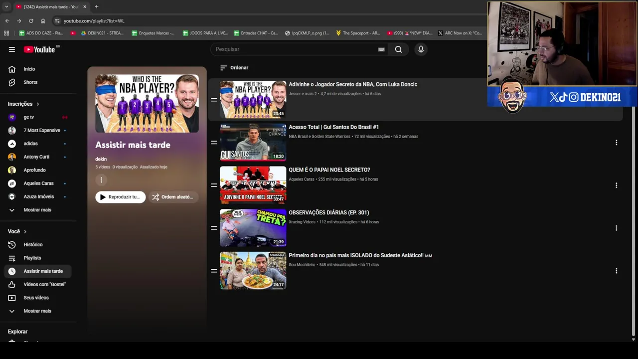Open the Sudeste Asiático video thumbnail
Screen dimensions: 638x359
[x=253, y=271]
